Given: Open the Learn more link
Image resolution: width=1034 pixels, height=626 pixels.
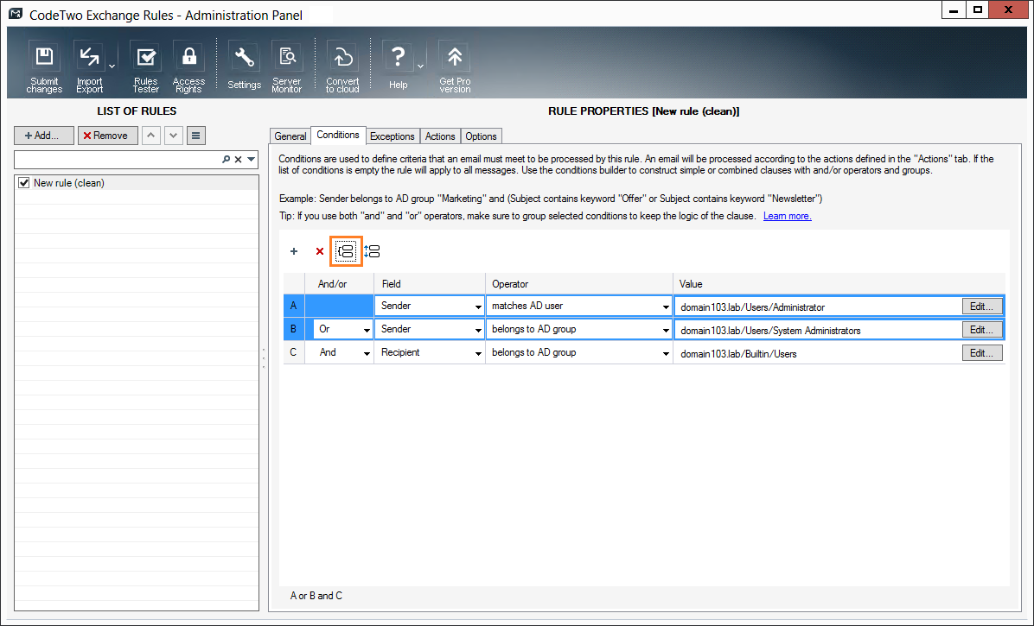Looking at the screenshot, I should coord(788,216).
